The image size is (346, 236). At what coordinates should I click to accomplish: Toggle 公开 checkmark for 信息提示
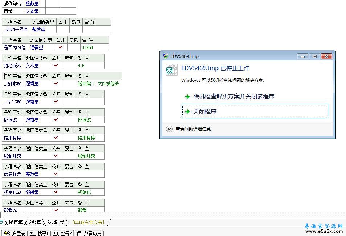pos(56,174)
